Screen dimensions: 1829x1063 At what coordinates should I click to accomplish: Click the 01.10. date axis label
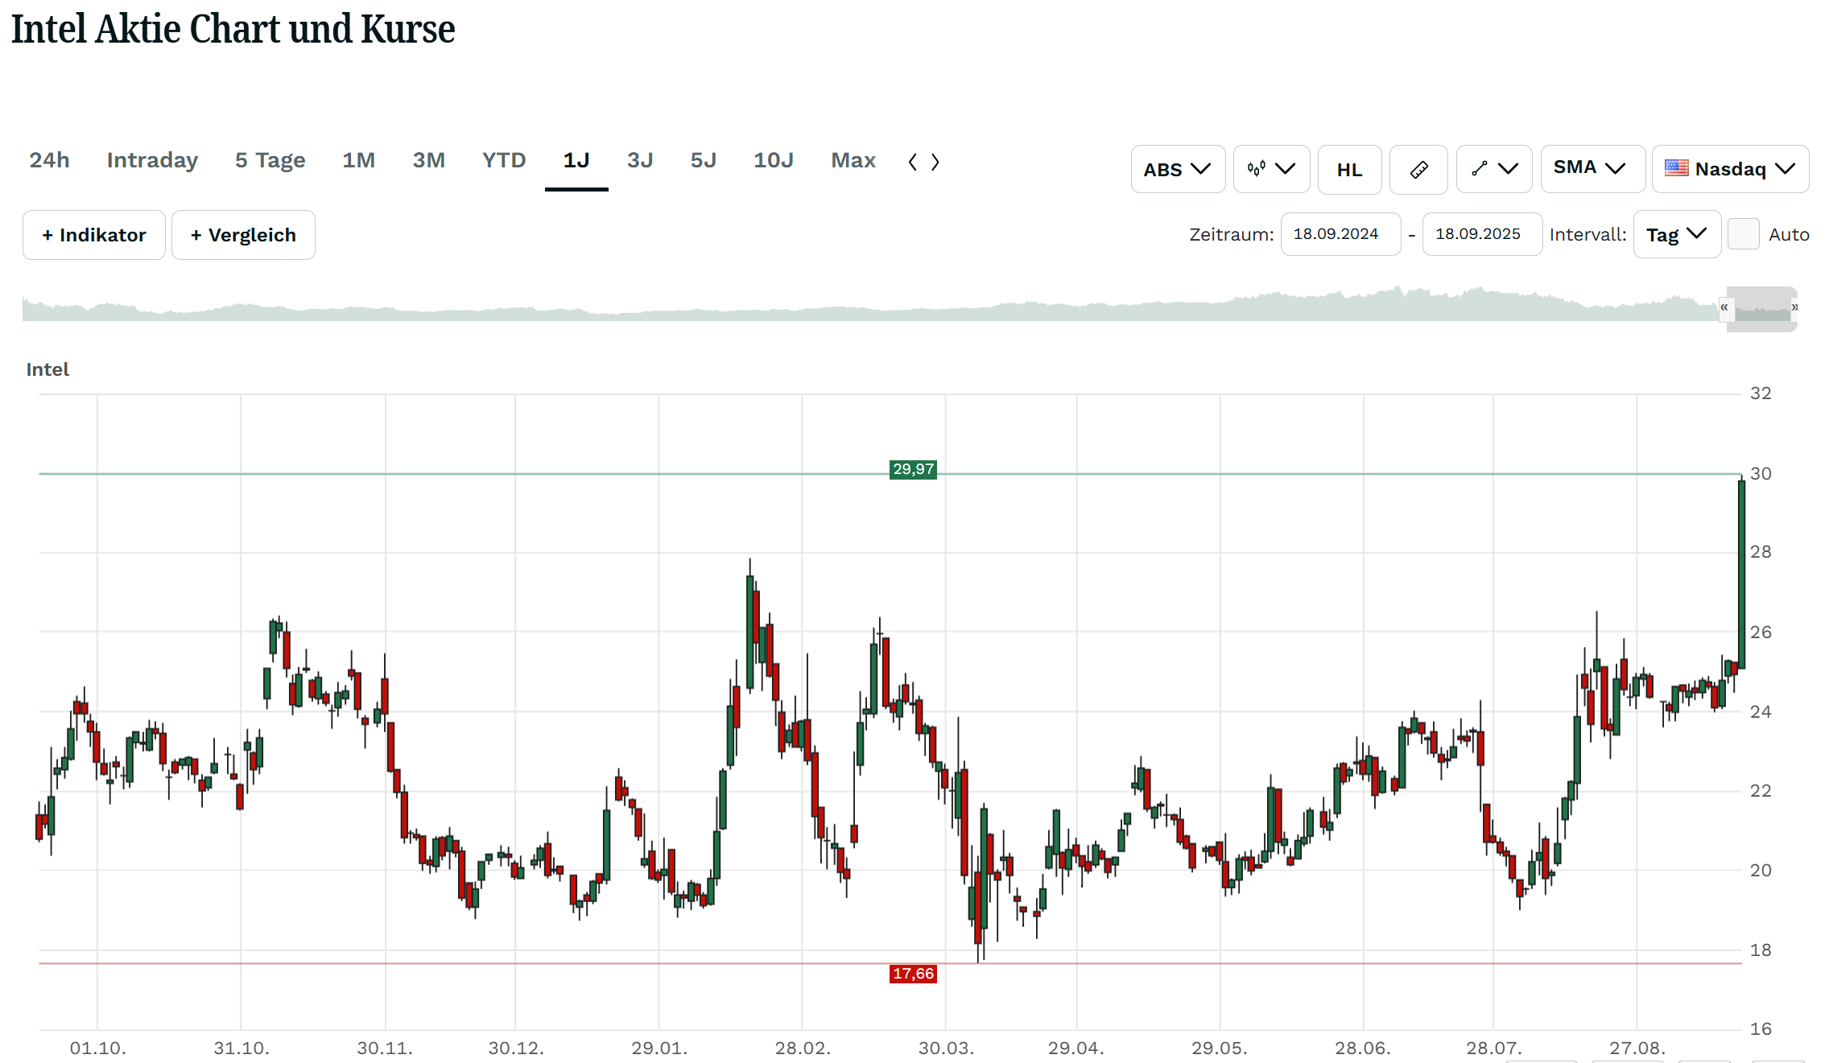(97, 1049)
